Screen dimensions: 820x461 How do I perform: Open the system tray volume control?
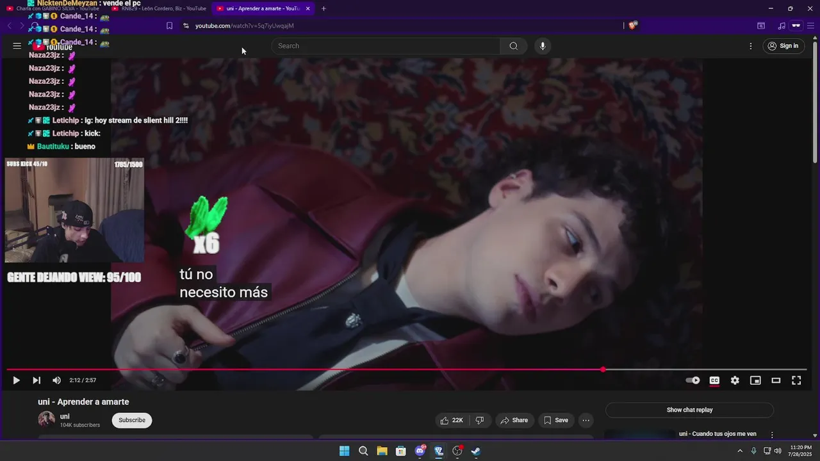click(778, 451)
